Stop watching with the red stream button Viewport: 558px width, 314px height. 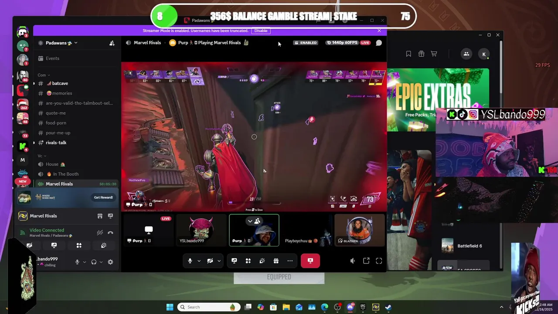(x=310, y=261)
